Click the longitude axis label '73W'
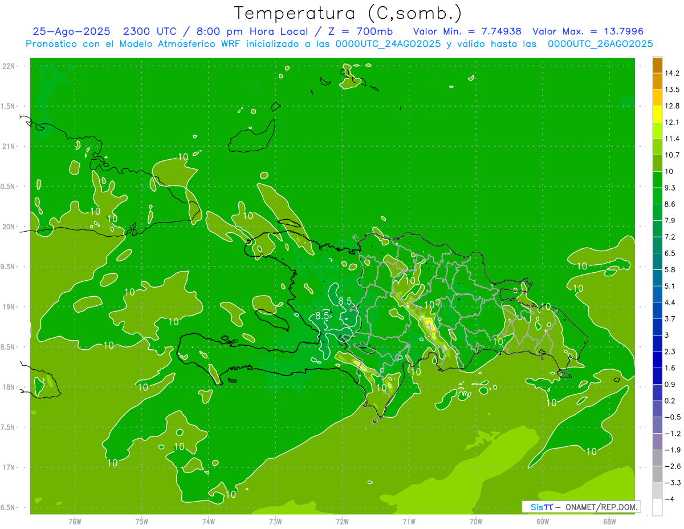 275,522
